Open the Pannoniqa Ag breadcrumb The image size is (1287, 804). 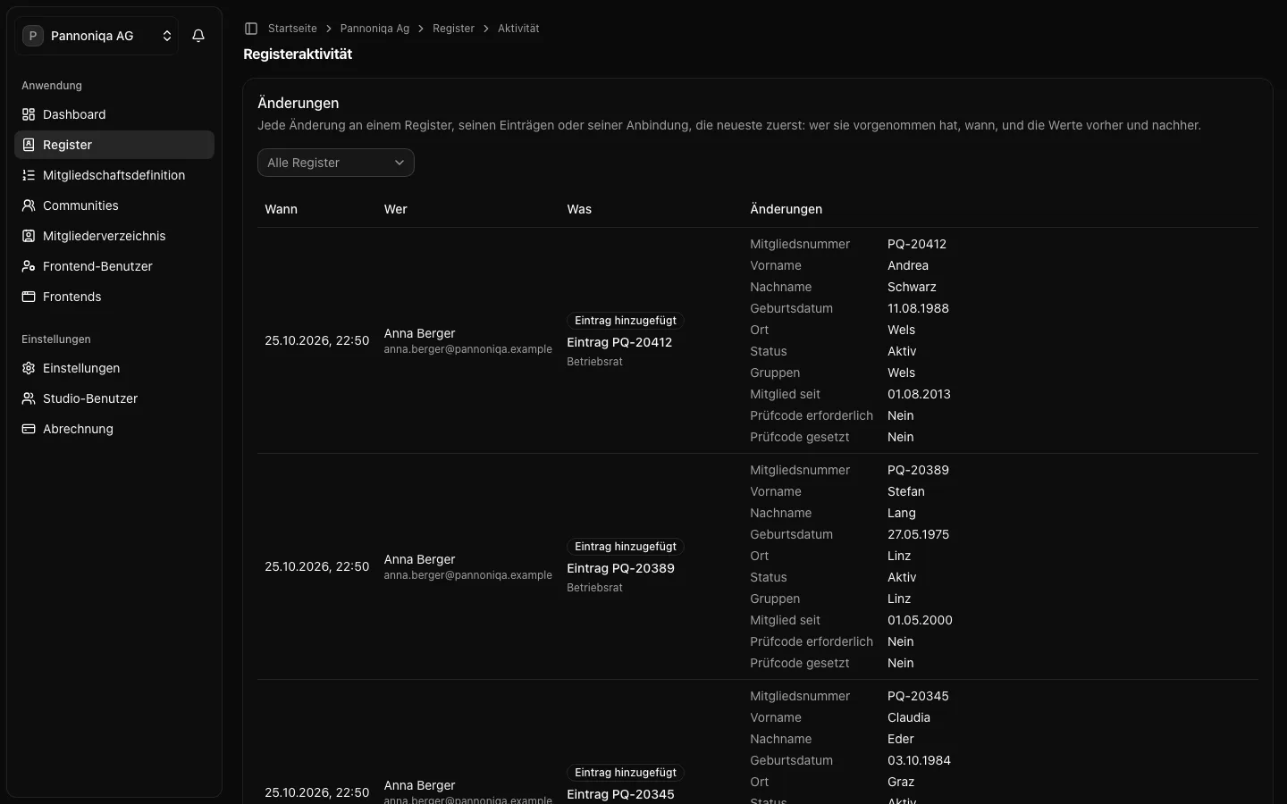pyautogui.click(x=374, y=29)
